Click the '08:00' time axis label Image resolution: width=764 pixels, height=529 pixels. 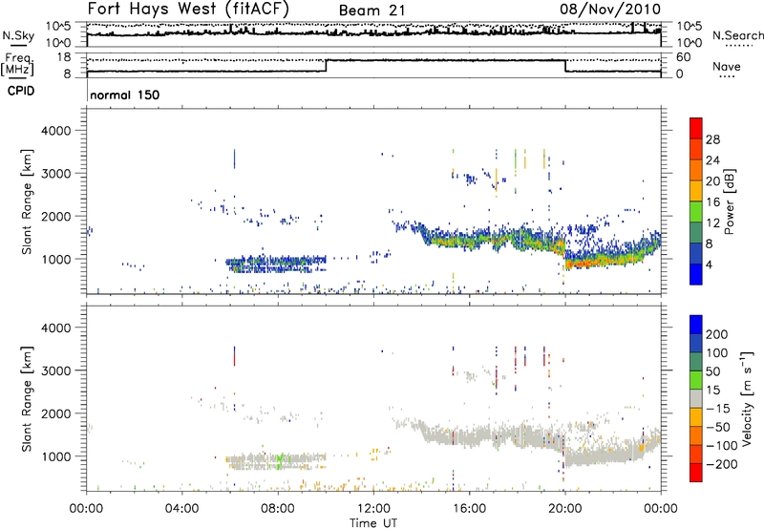[x=278, y=509]
